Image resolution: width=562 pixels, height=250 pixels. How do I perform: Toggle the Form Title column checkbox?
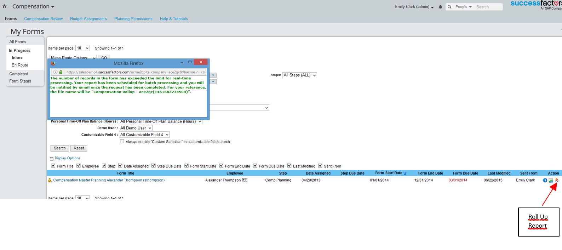[x=53, y=166]
